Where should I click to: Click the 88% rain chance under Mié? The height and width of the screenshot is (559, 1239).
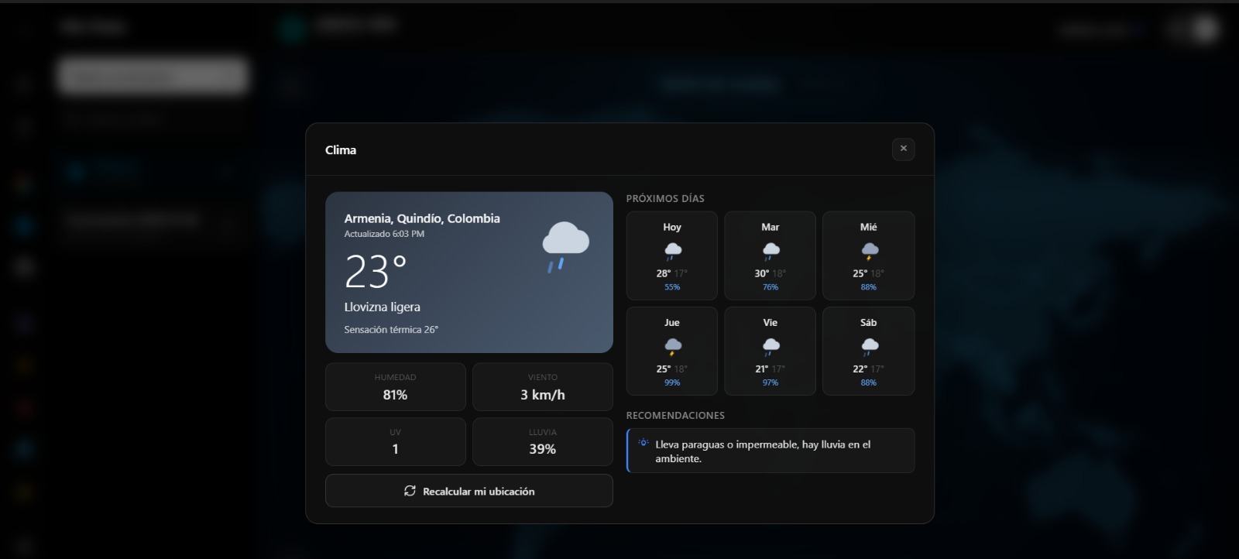point(869,287)
